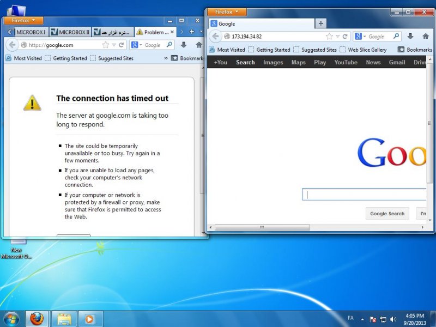Click the vertical scrollbar of the Google page
436x327 pixels.
[x=429, y=123]
